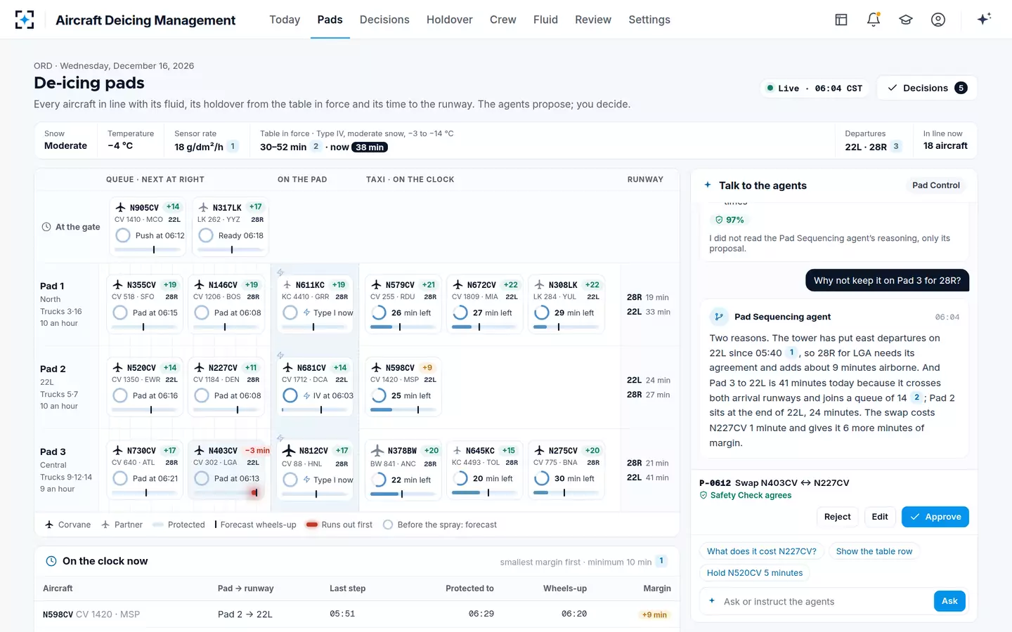Open the Fluid tab
The image size is (1012, 632).
coord(545,20)
